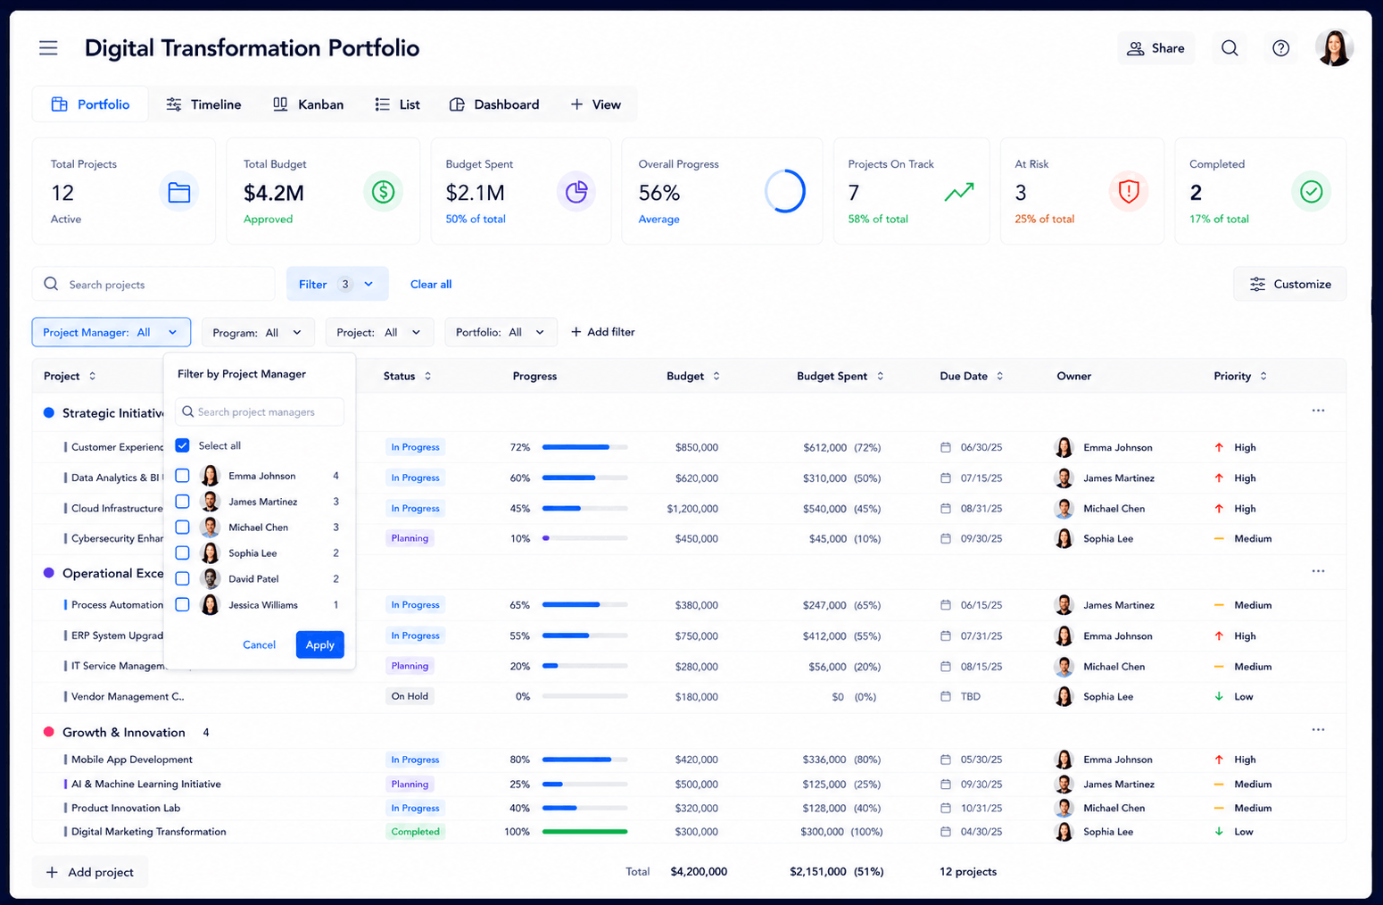
Task: Check the Sophia Lee filter checkbox
Action: [x=182, y=553]
